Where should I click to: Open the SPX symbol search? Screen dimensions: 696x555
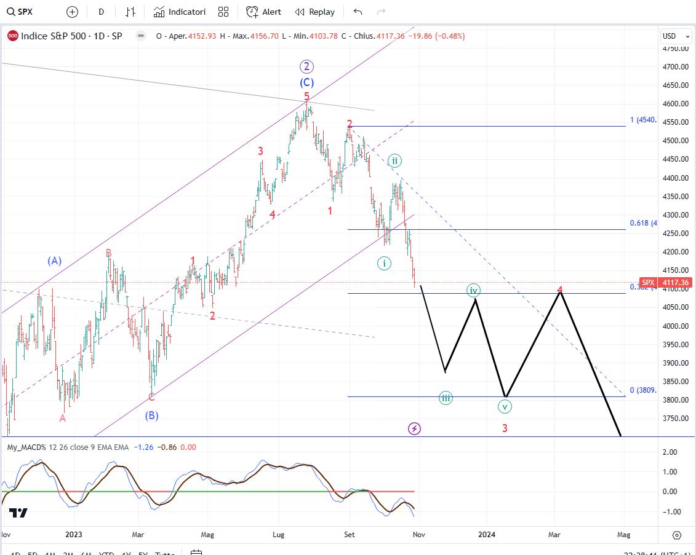(20, 12)
